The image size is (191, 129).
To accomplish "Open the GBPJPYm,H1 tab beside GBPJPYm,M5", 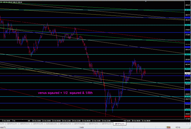I will coord(25,124).
